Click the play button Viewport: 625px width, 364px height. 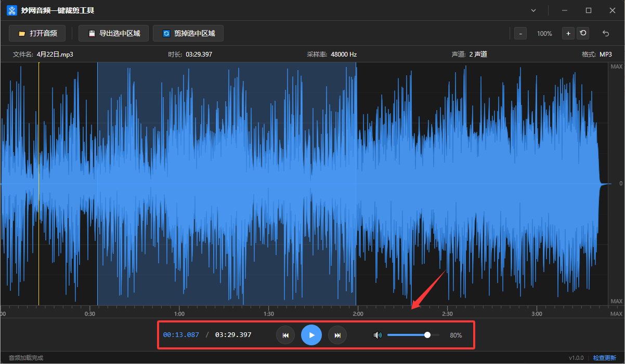point(311,335)
